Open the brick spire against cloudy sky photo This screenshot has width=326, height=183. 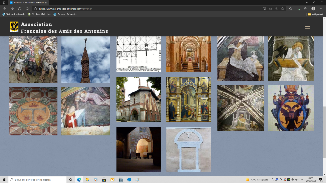click(x=86, y=59)
